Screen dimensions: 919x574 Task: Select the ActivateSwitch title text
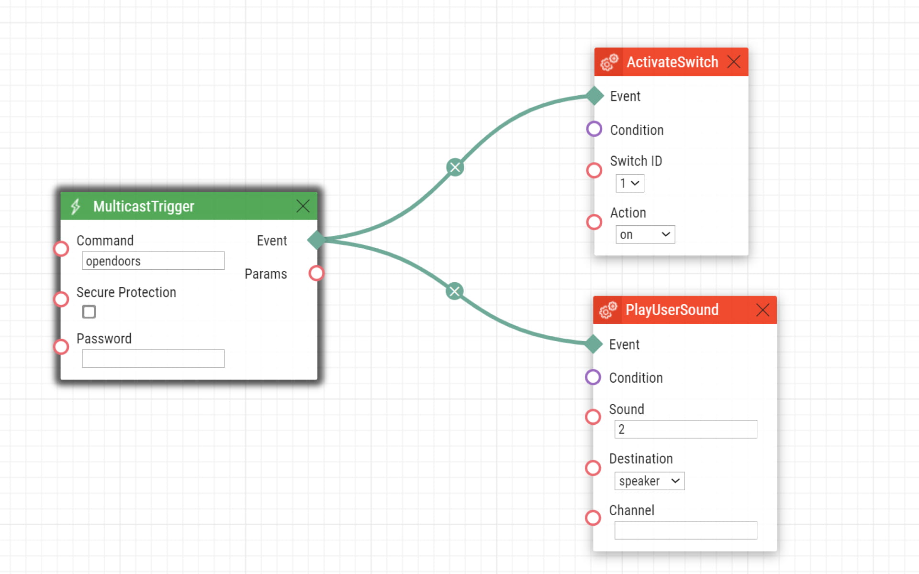coord(672,62)
